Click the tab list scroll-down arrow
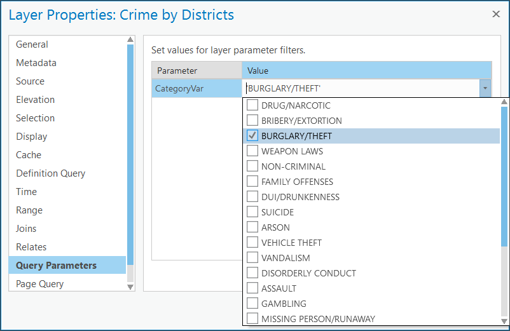The width and height of the screenshot is (510, 331). tap(130, 287)
